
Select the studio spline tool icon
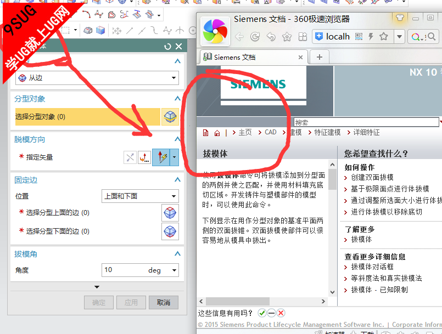tap(99, 14)
